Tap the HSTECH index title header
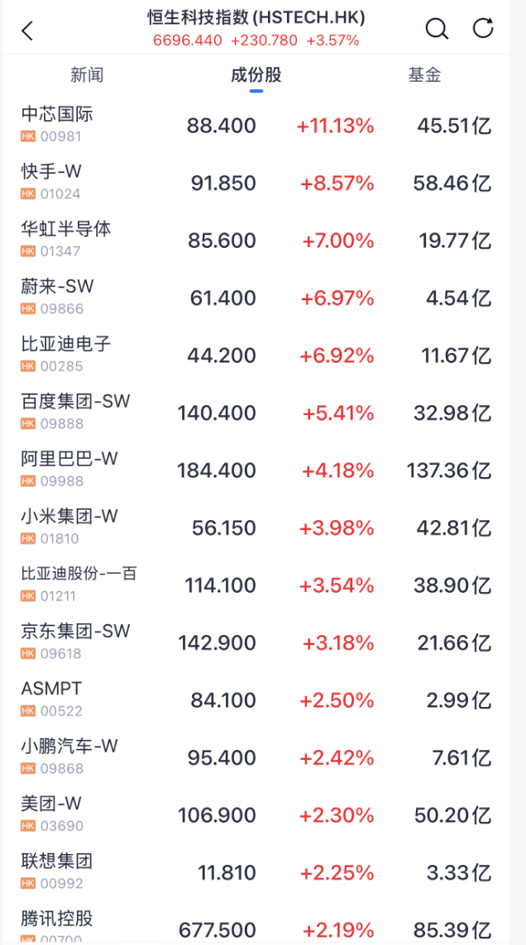This screenshot has height=945, width=526. click(256, 17)
